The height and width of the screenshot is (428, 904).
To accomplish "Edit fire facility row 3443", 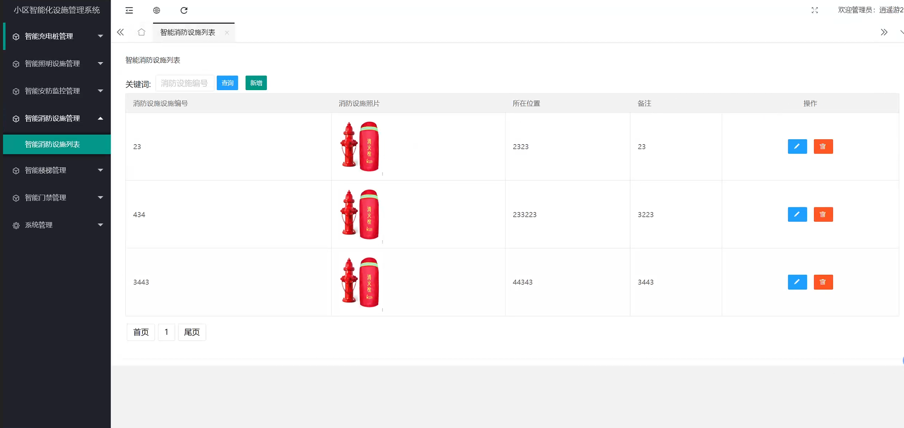I will [x=797, y=282].
